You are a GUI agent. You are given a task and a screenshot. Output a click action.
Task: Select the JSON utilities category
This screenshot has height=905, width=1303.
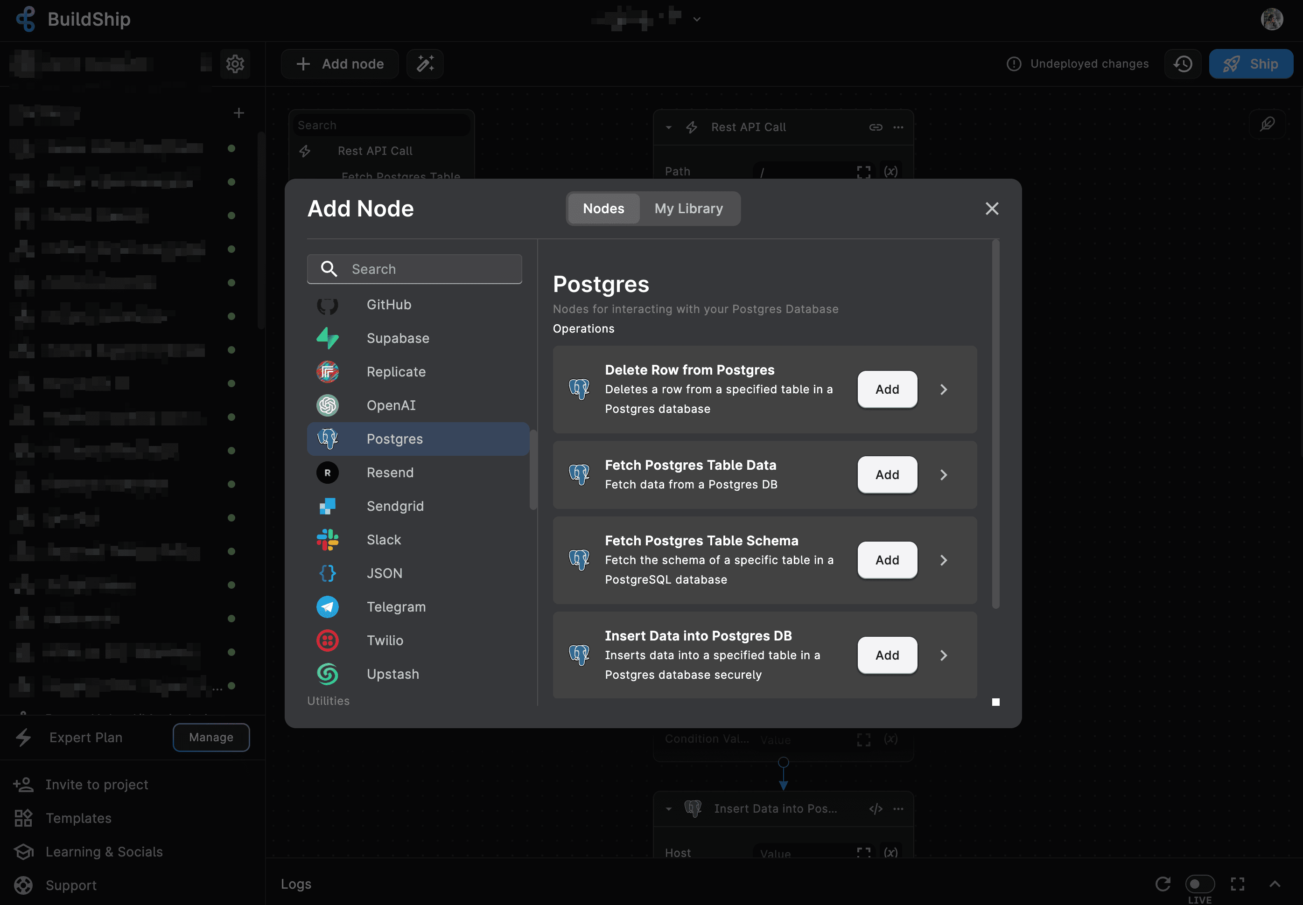pos(384,573)
